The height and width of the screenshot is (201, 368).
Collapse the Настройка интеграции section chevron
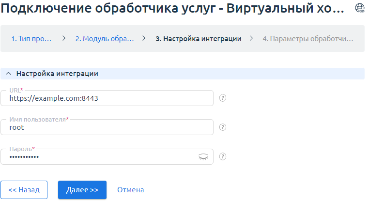click(x=8, y=74)
